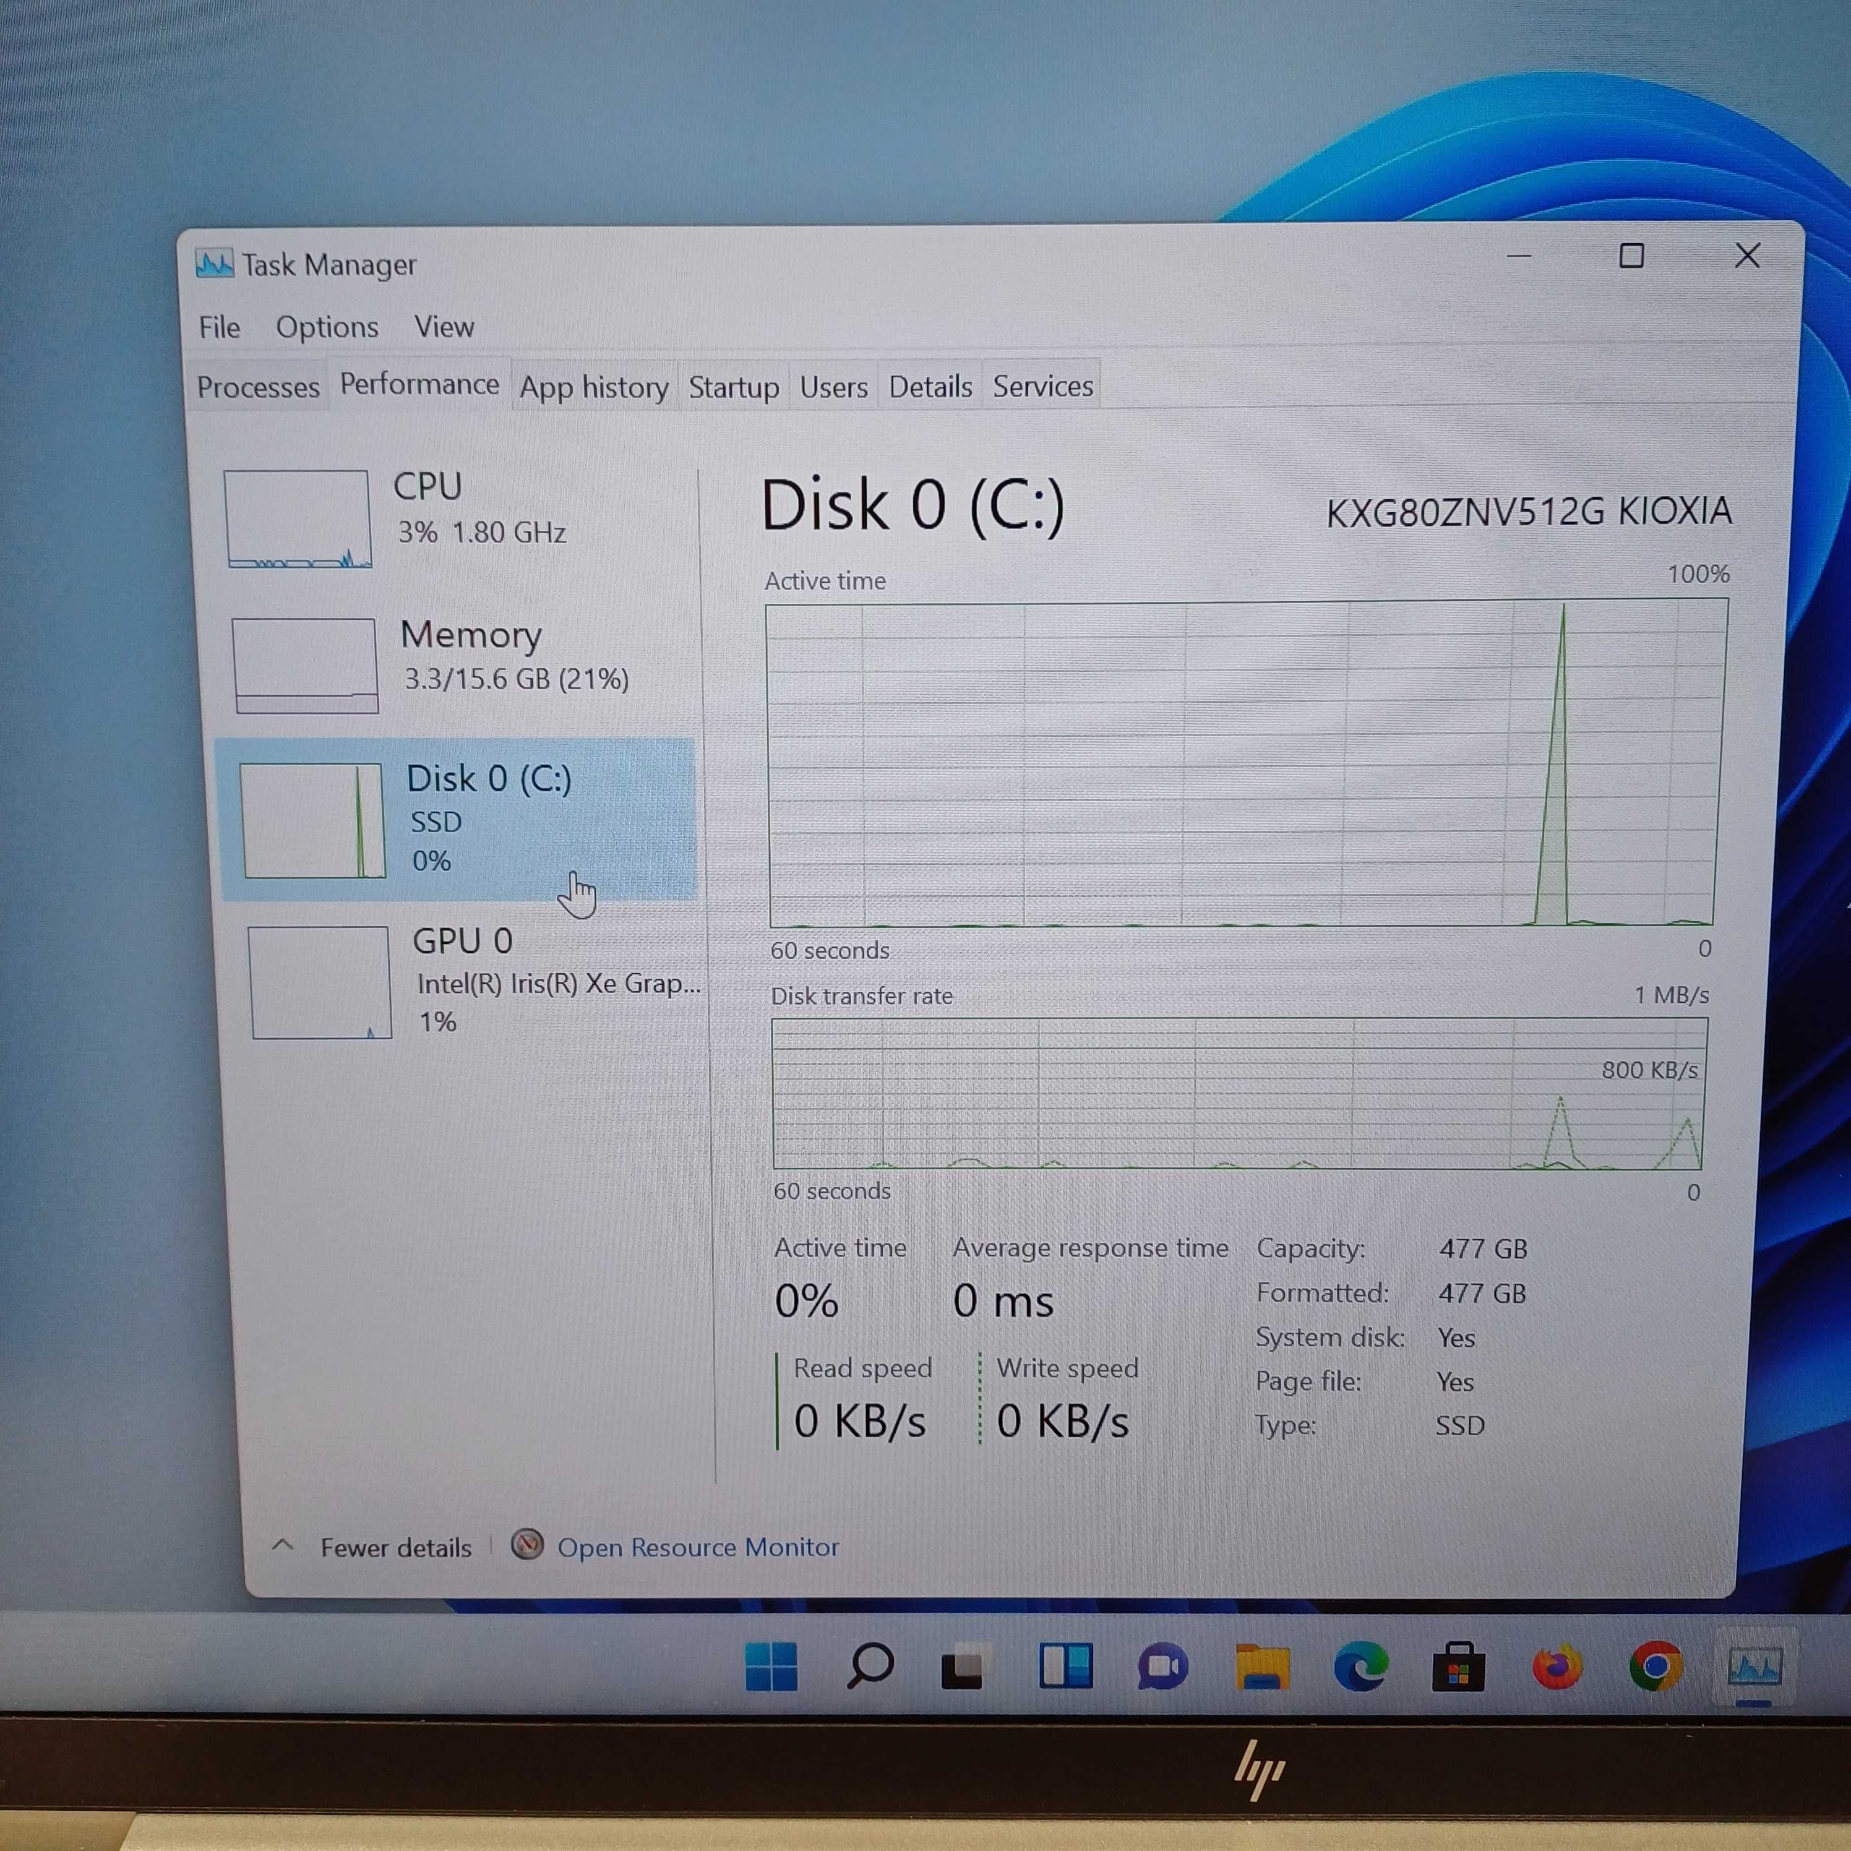The image size is (1851, 1851).
Task: Click the Capacity 477 GB value
Action: [1483, 1248]
